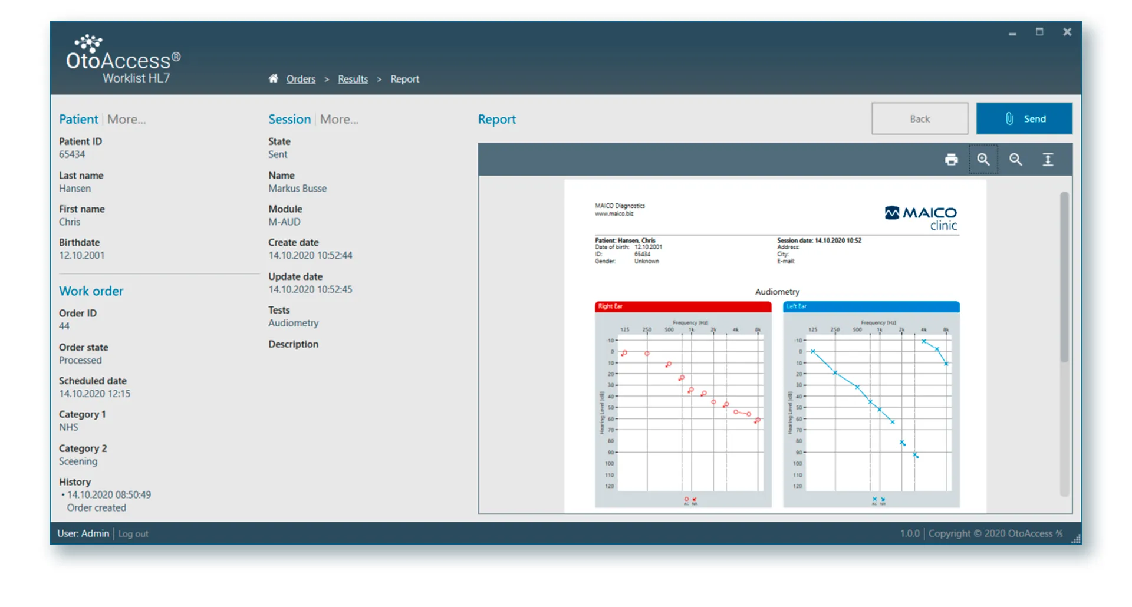
Task: Click the home icon in the breadcrumb
Action: pyautogui.click(x=273, y=78)
